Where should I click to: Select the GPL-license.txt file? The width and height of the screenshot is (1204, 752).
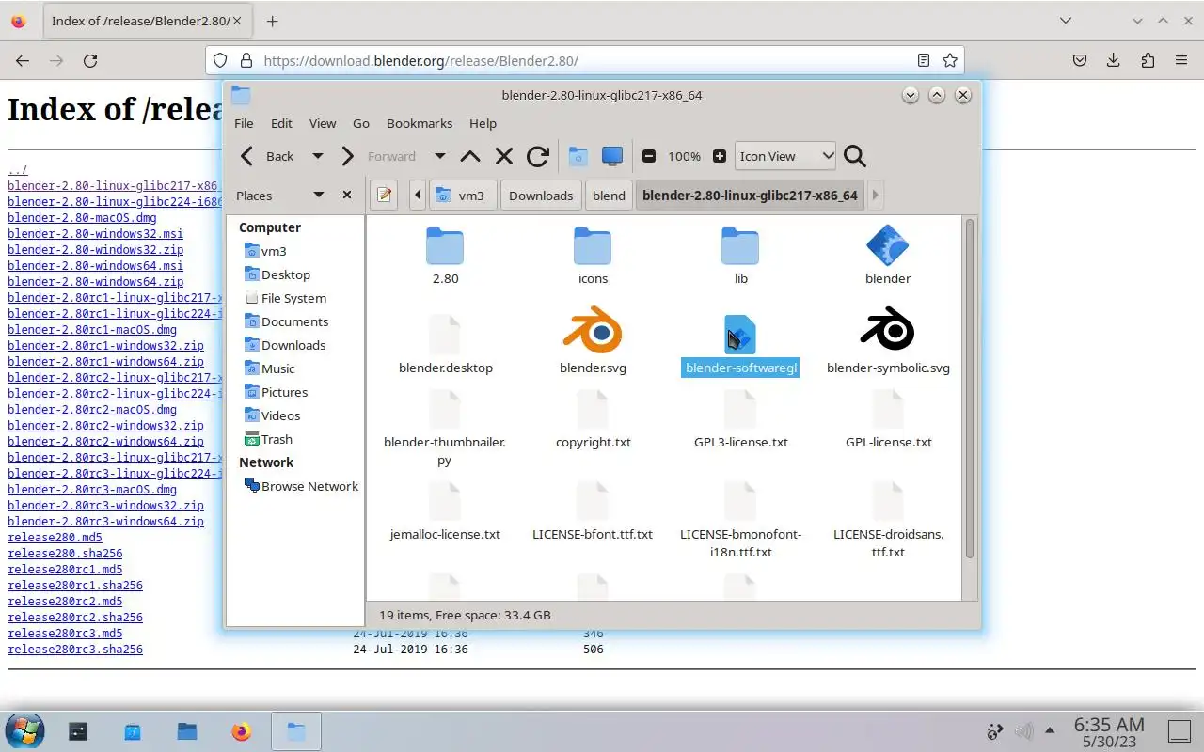point(888,420)
